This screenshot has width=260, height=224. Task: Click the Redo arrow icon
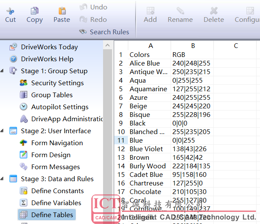click(83, 19)
